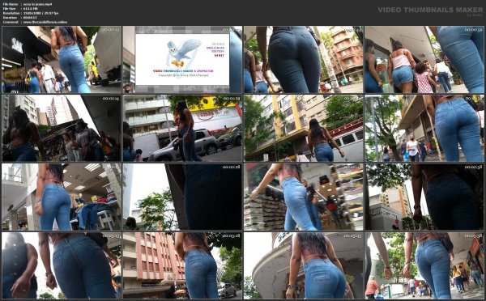Image resolution: width=486 pixels, height=301 pixels.
Task: Click the Resolution line showing 1920x1080
Action: point(31,13)
